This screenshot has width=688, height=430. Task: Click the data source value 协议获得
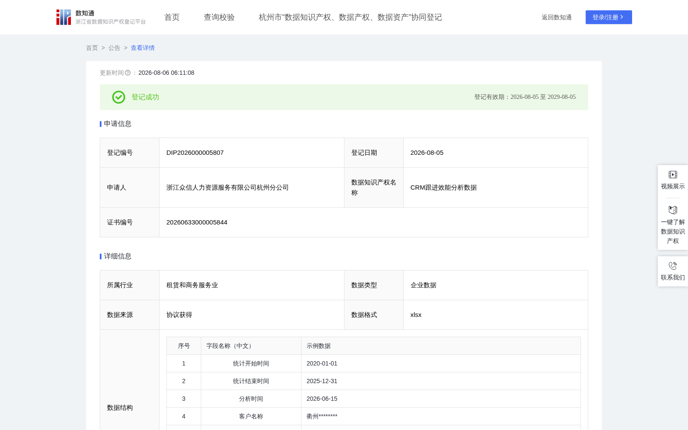[x=179, y=315]
